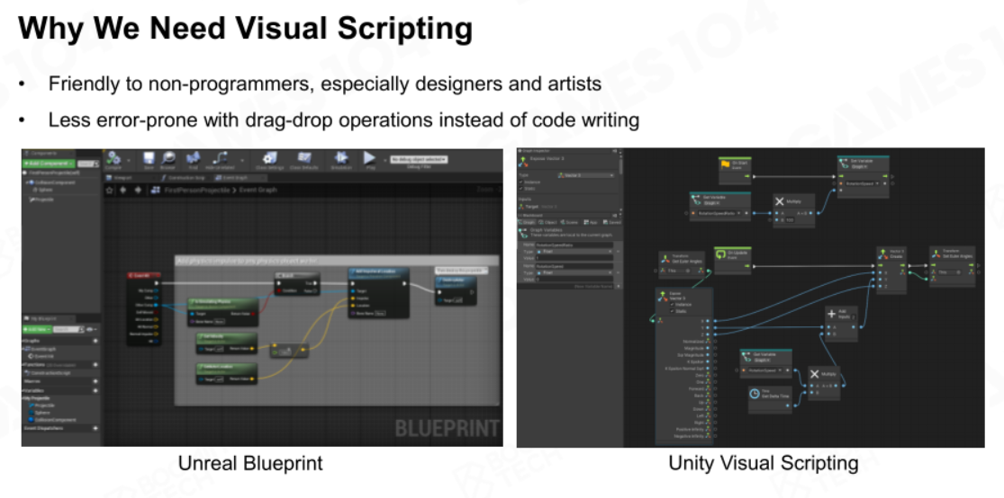Click the Components panel search field

tap(90, 164)
